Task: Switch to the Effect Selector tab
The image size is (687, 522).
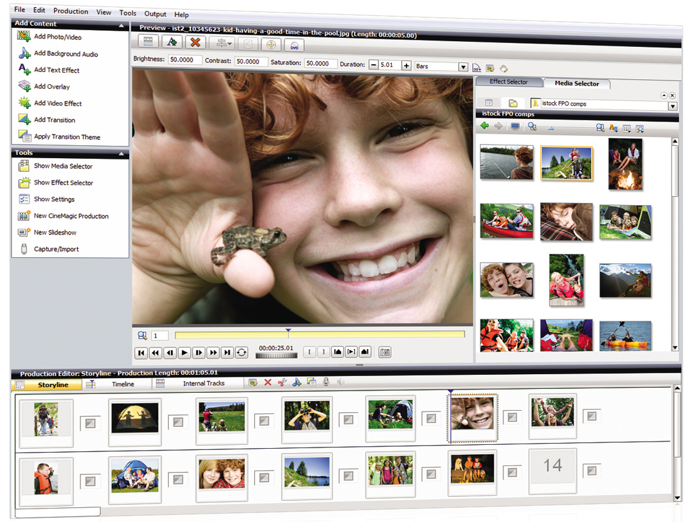Action: pos(508,82)
